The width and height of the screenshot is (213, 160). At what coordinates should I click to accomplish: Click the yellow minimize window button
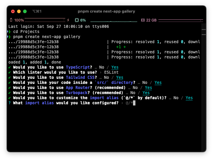19,11
